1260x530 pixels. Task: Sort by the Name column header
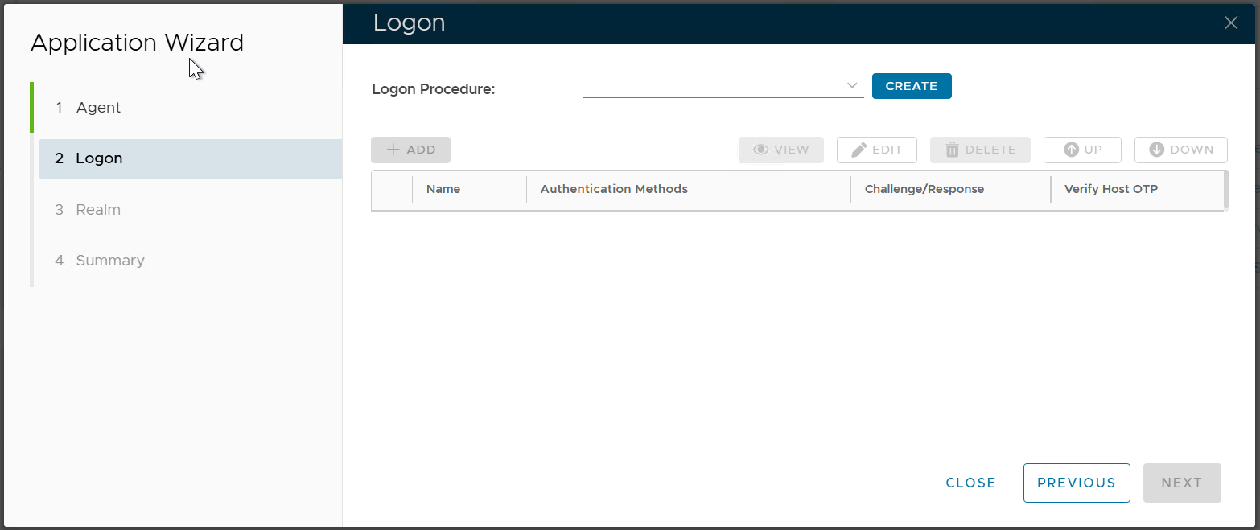point(443,189)
